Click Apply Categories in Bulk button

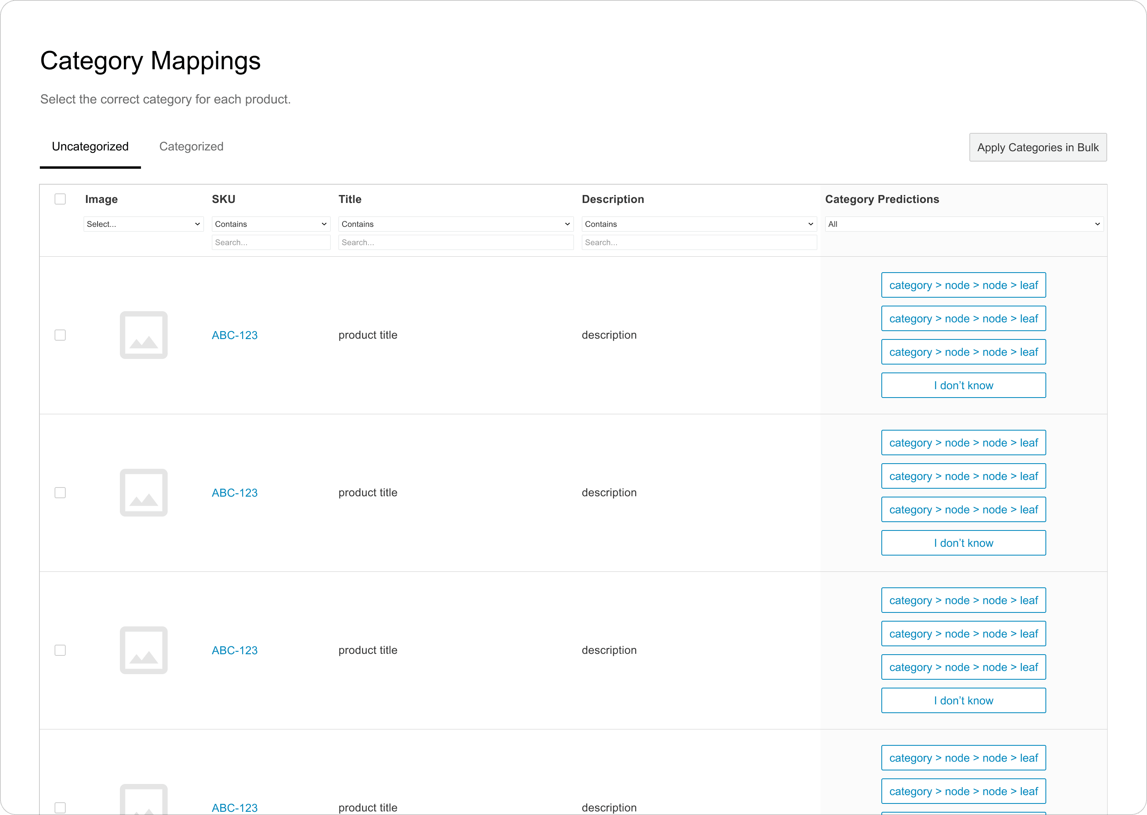1037,148
